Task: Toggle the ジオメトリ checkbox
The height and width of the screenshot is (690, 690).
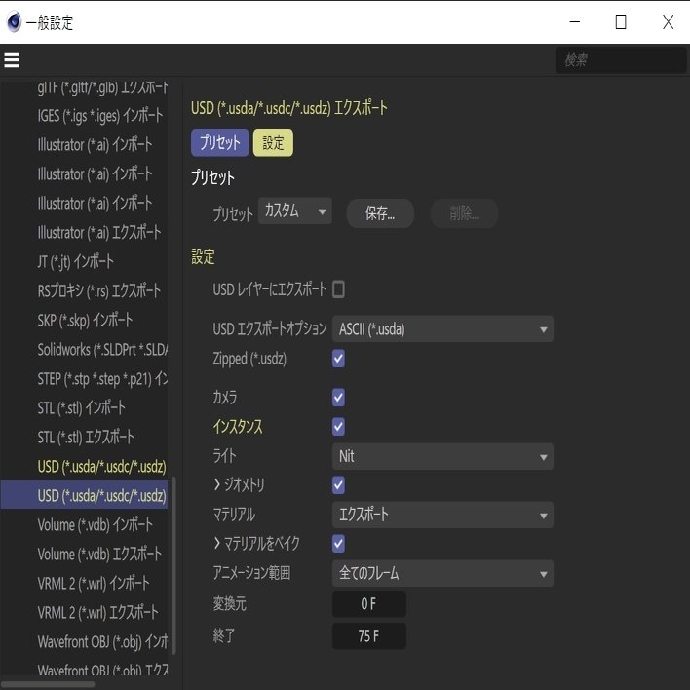Action: pos(338,485)
